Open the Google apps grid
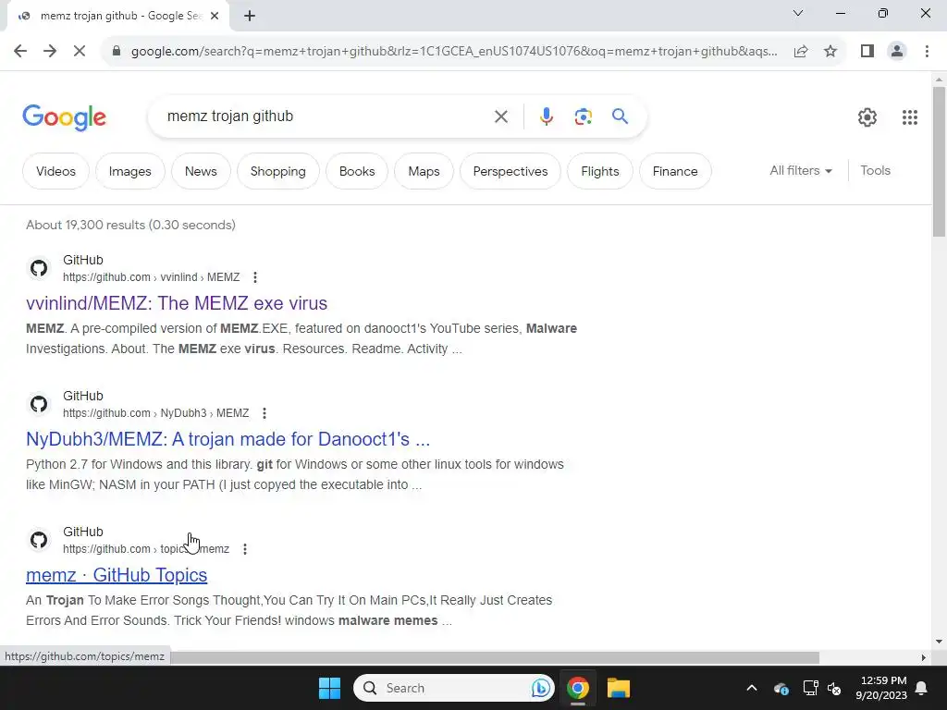 (x=910, y=117)
